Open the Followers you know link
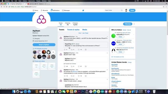 click(41, 49)
